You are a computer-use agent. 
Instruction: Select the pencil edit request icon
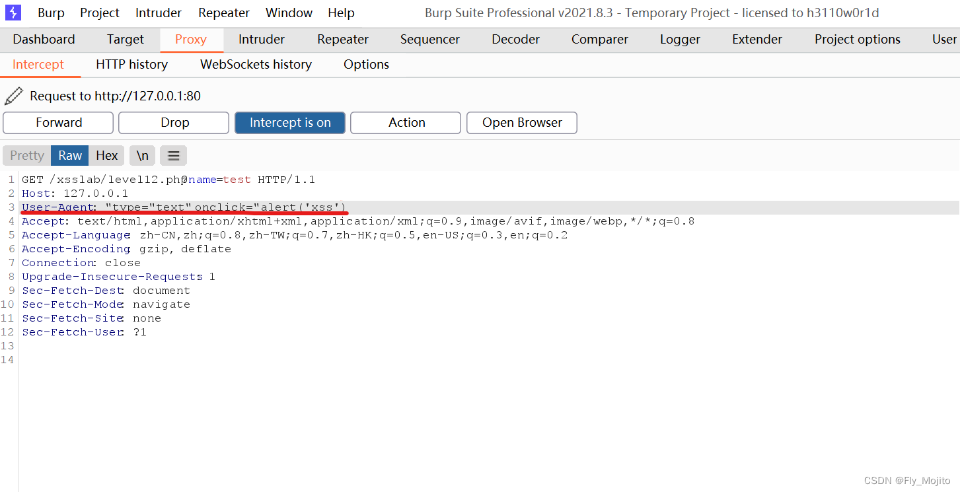tap(14, 96)
